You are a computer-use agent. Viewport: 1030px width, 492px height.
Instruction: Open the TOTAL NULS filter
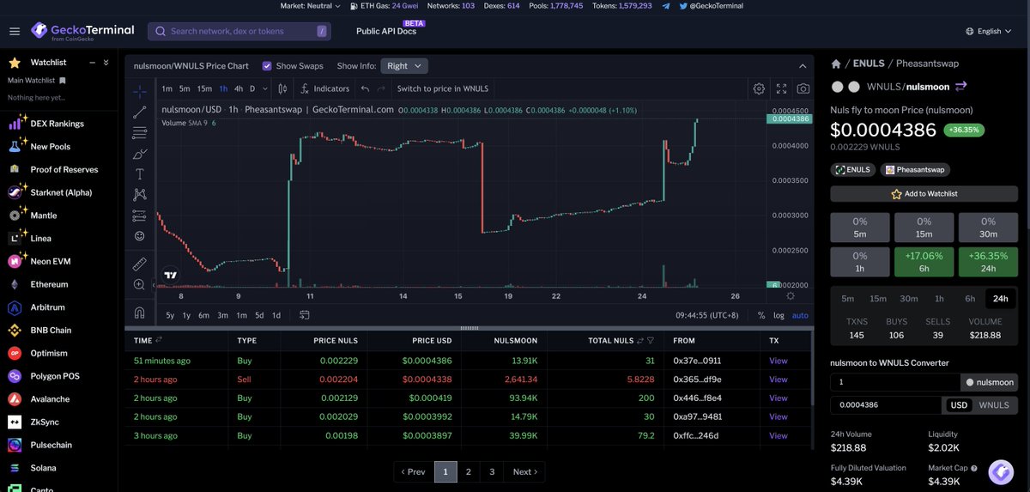pos(651,341)
